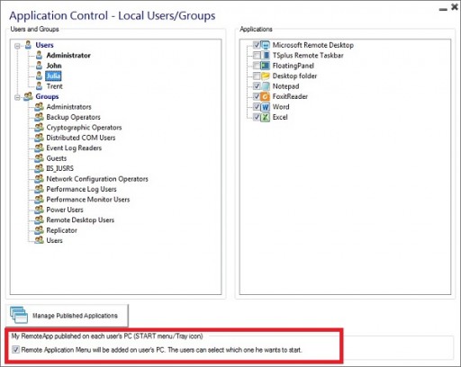
Task: Uncheck FoxitReader application checkbox
Action: (x=257, y=96)
